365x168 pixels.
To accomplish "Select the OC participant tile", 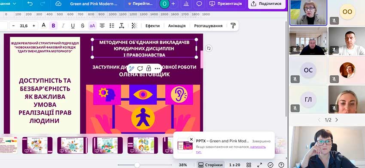I will tap(308, 70).
